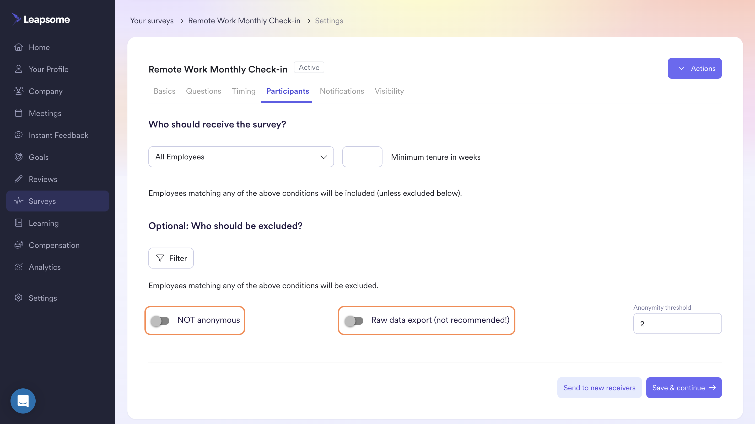Click the Surveys pulse icon
This screenshot has width=755, height=424.
18,201
